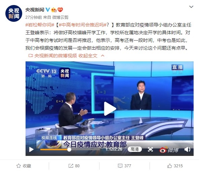This screenshot has height=171, width=199.
Task: Click the collapse arrow beside 收起全文
Action: [103, 56]
